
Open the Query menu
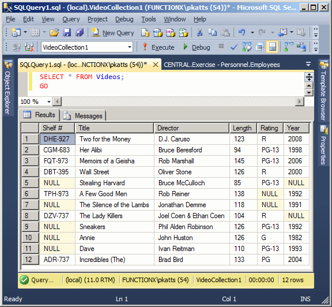tap(71, 19)
